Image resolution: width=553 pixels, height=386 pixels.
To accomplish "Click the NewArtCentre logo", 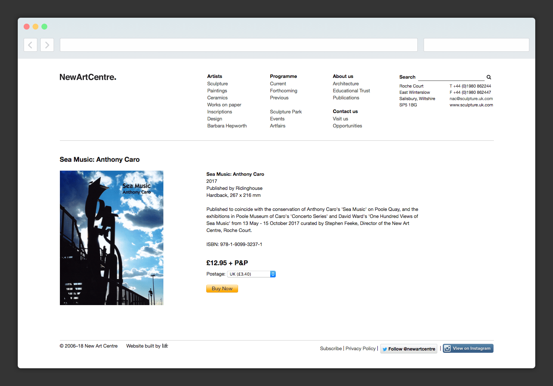I will [88, 77].
